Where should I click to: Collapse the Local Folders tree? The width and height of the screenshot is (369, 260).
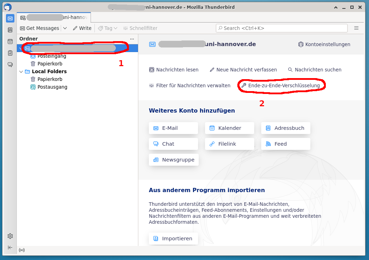(x=21, y=71)
